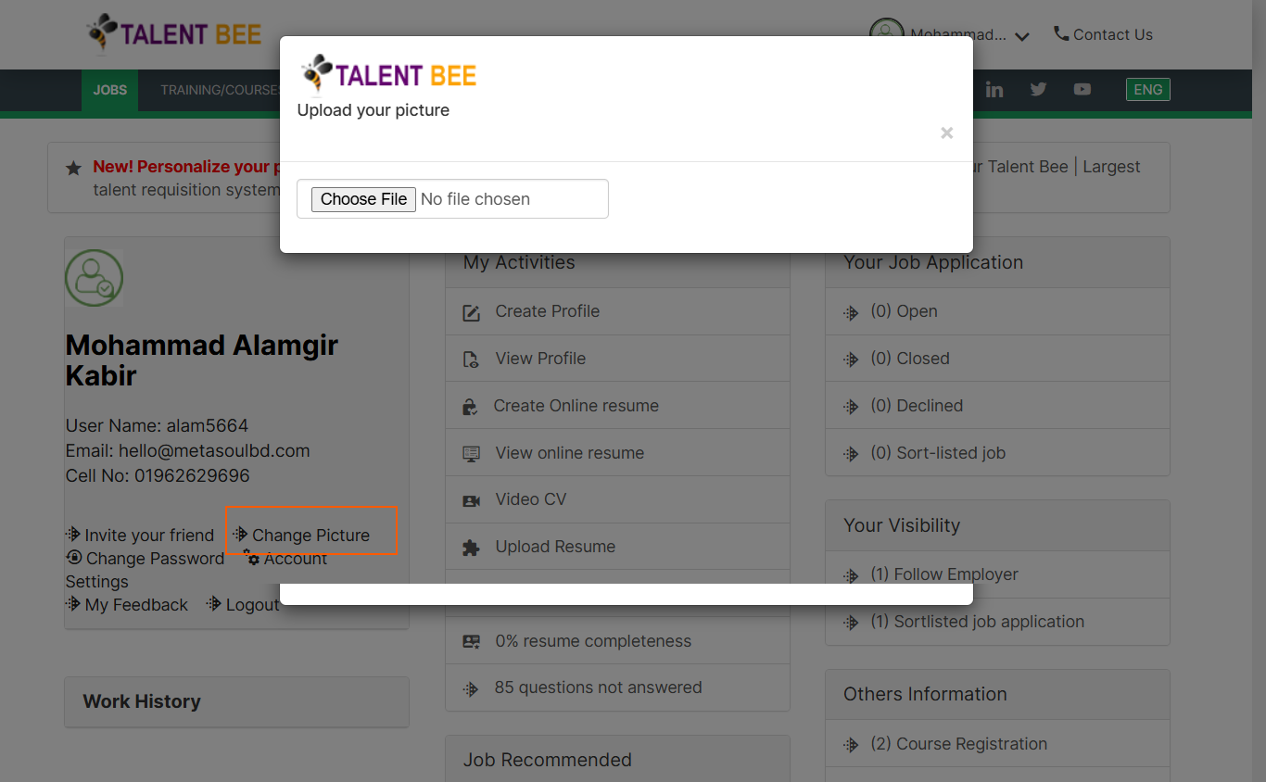
Task: Select the Change Password link
Action: pos(154,559)
